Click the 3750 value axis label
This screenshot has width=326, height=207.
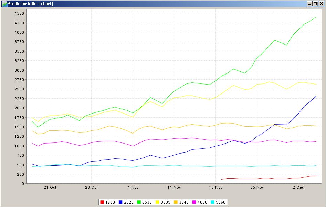[x=19, y=42]
